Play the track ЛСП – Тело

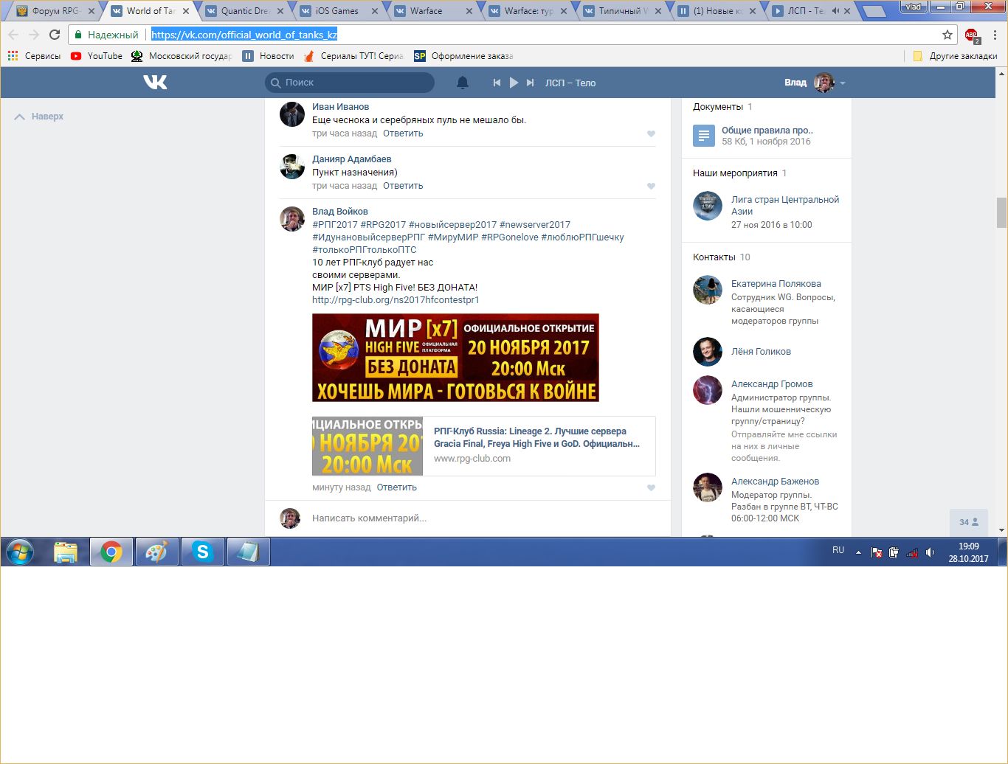[x=514, y=83]
